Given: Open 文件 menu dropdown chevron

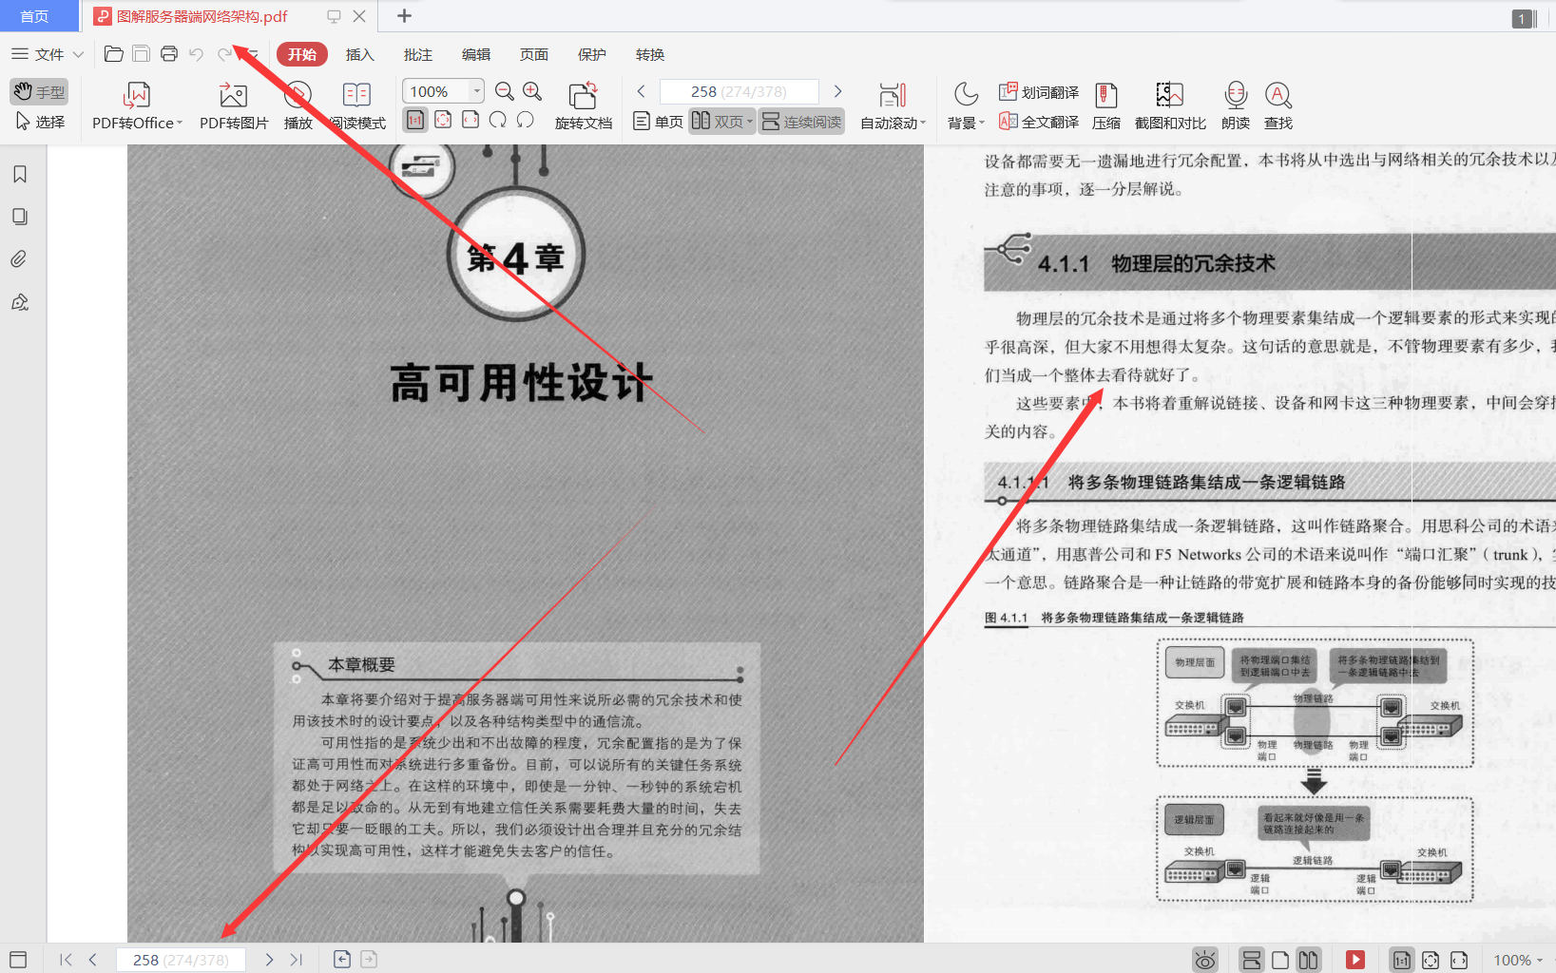Looking at the screenshot, I should [78, 54].
